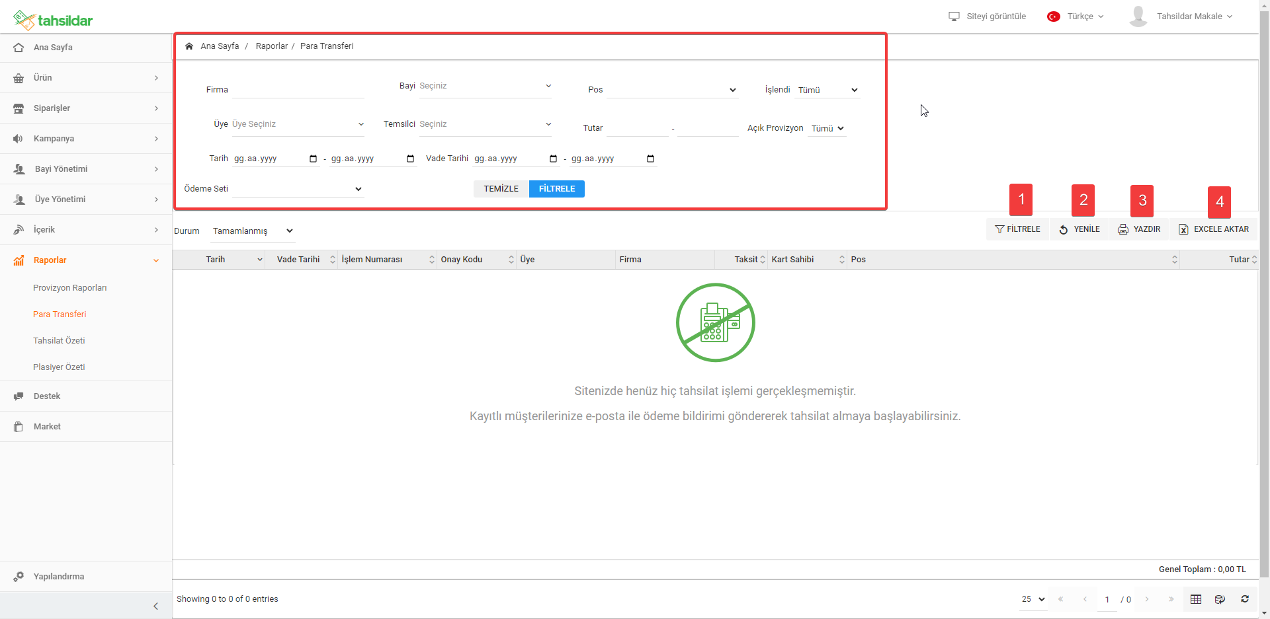The image size is (1270, 619).
Task: Click the Market clipboard icon
Action: (x=19, y=427)
